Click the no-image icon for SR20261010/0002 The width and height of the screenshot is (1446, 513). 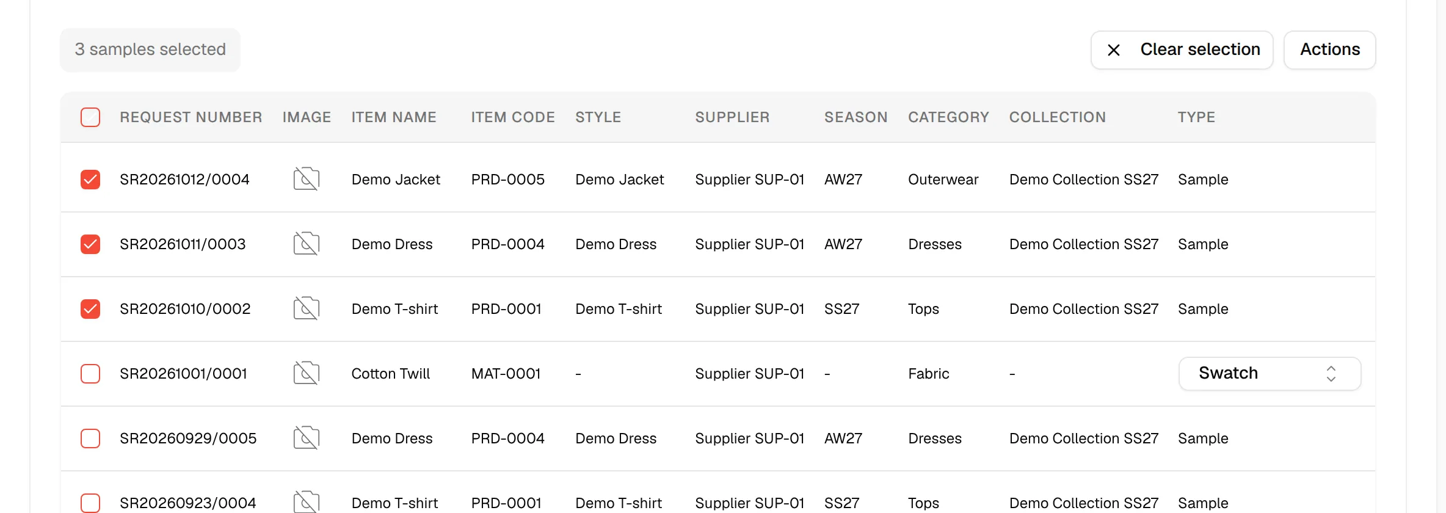[x=307, y=308]
